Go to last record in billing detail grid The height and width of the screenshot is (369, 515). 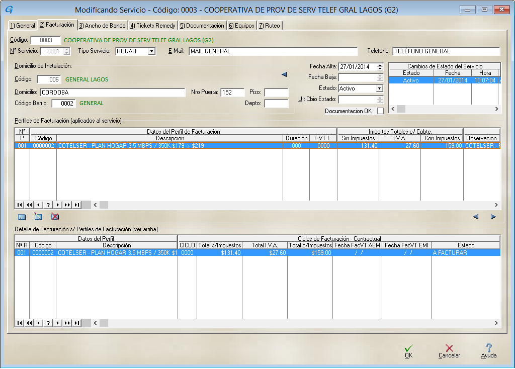(x=77, y=323)
